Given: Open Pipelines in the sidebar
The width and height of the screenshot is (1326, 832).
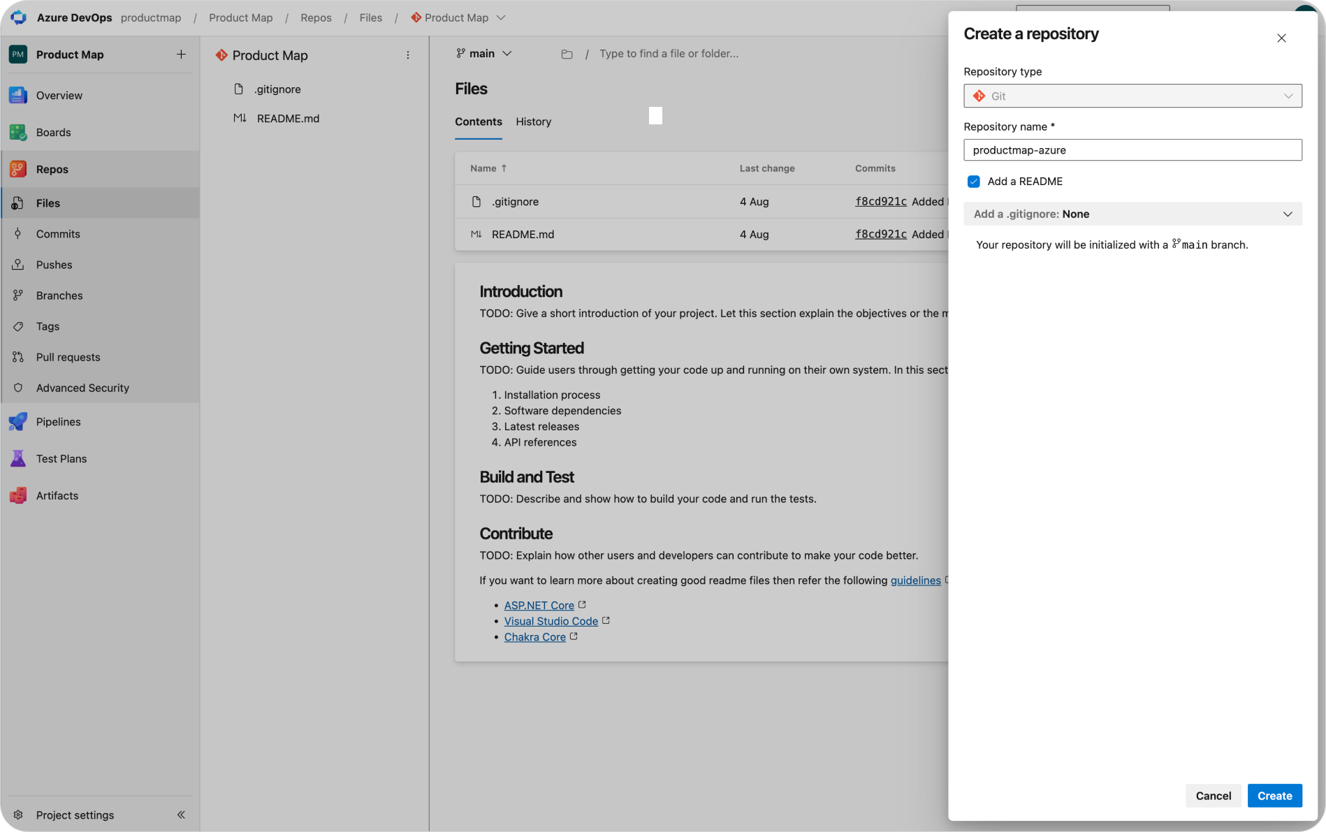Looking at the screenshot, I should [59, 421].
